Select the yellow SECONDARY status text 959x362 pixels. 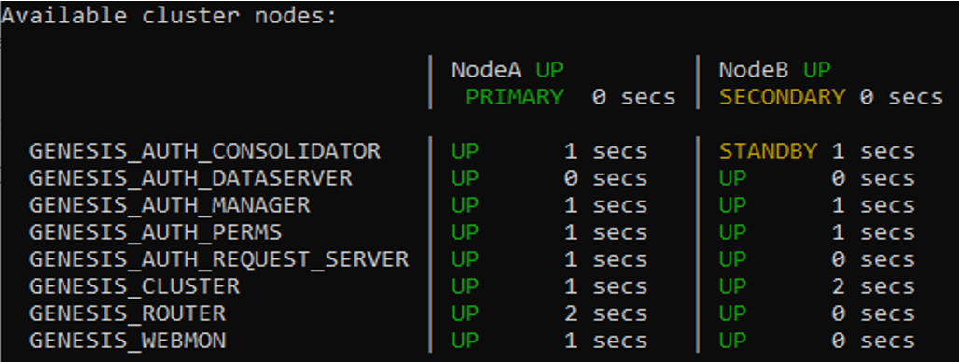[783, 97]
